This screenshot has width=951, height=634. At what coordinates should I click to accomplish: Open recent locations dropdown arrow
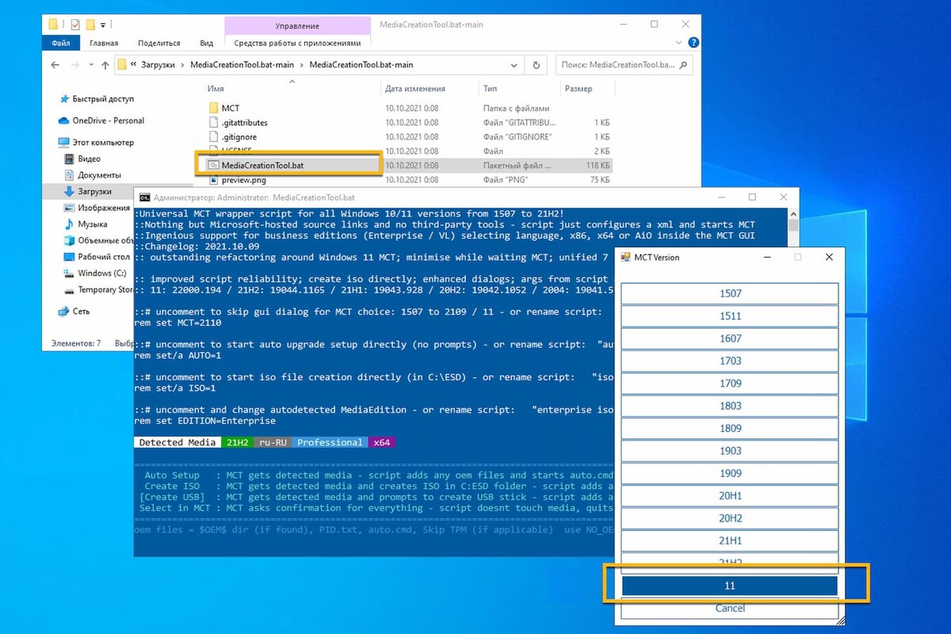point(90,66)
